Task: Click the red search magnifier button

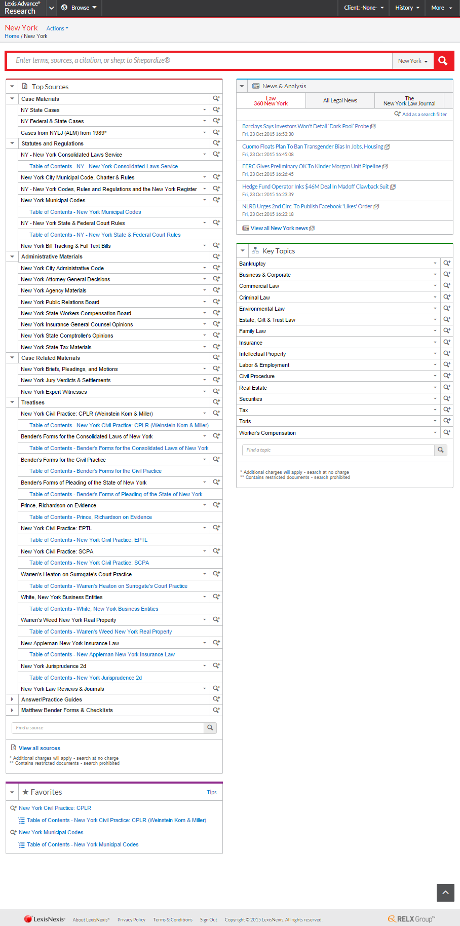Action: (443, 61)
